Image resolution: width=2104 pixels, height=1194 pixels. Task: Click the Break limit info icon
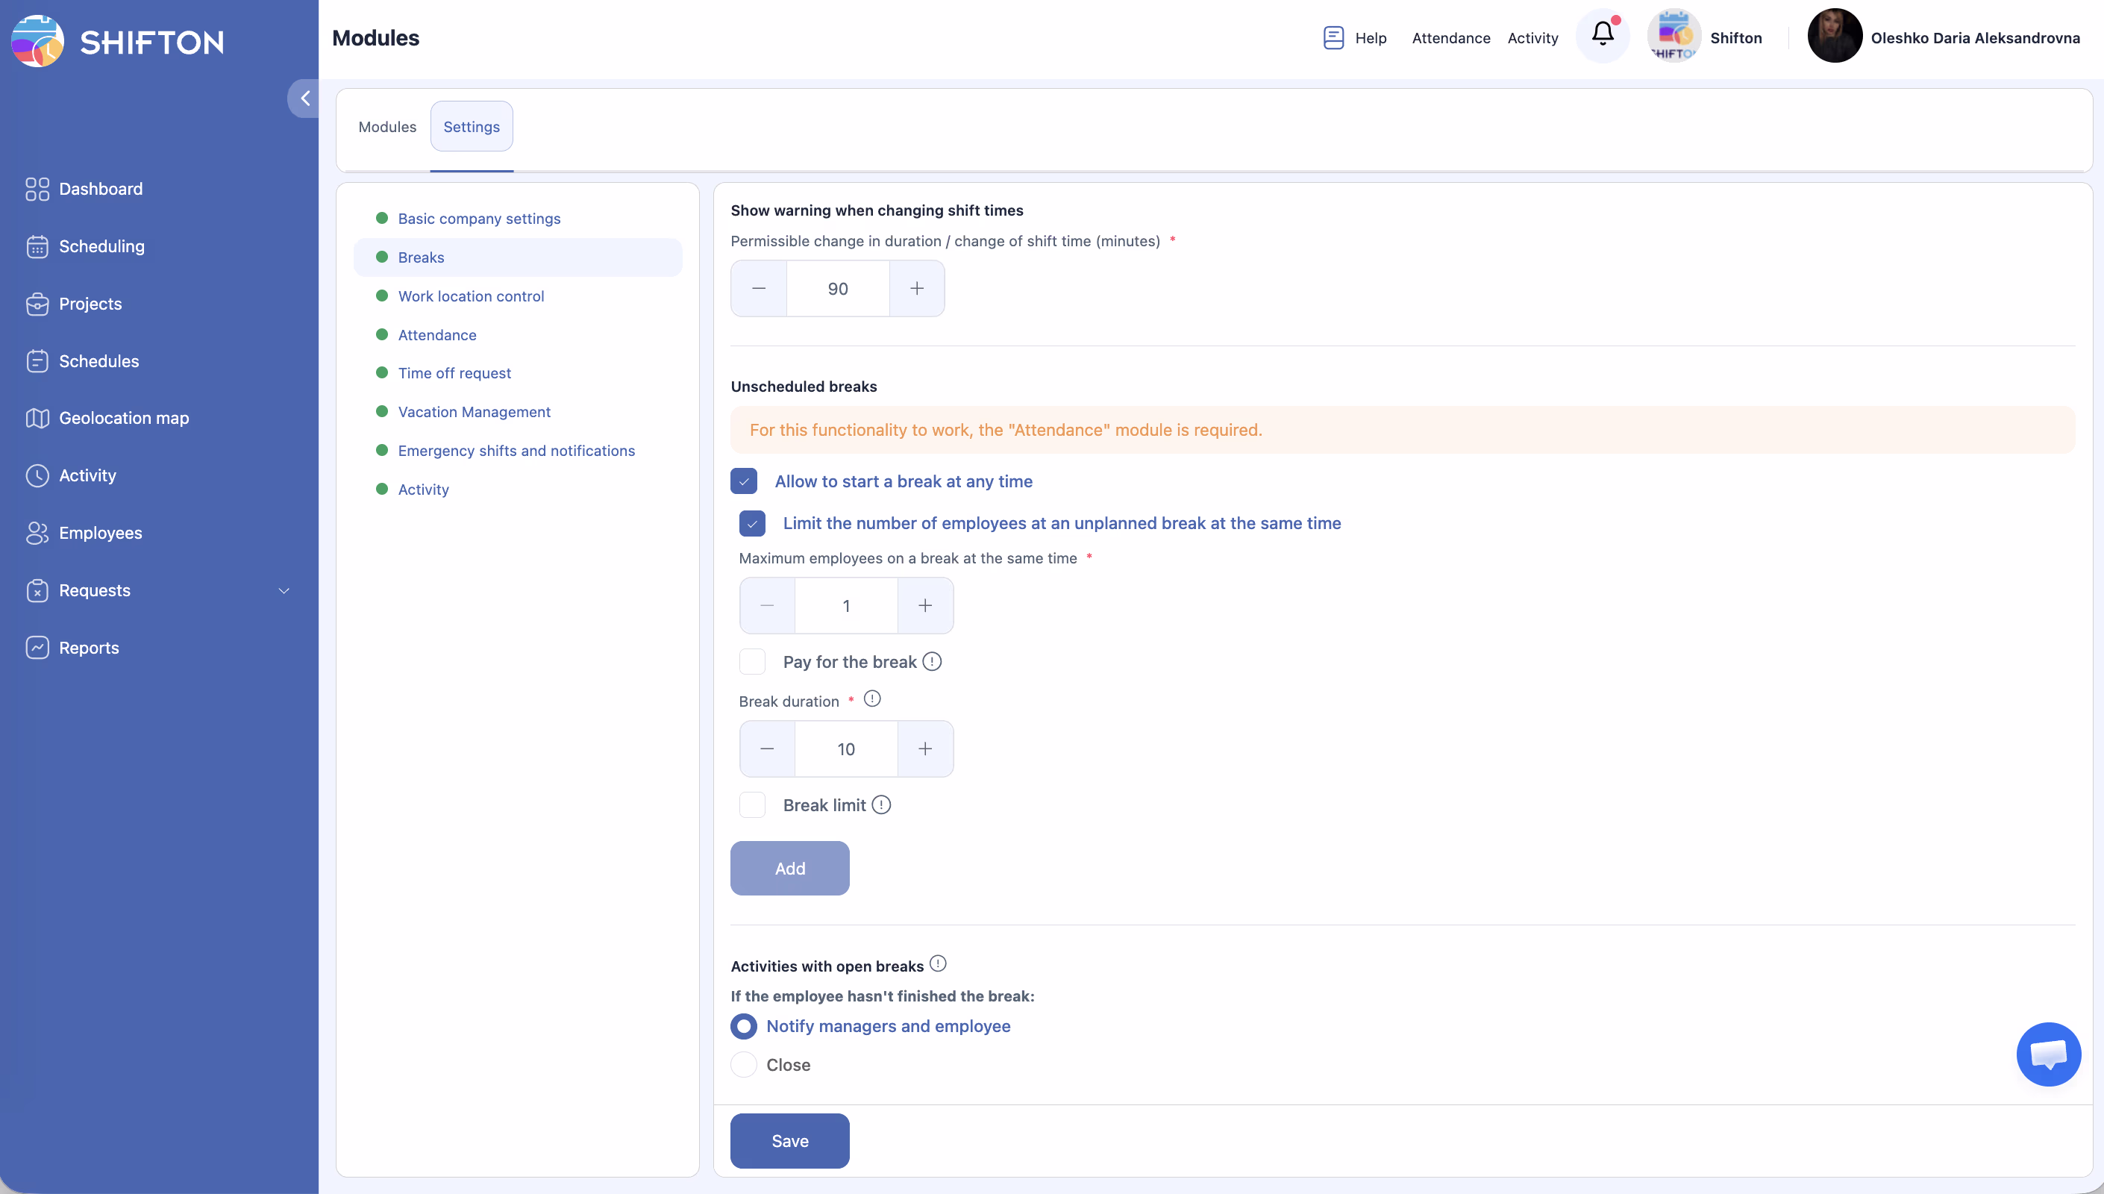point(881,804)
